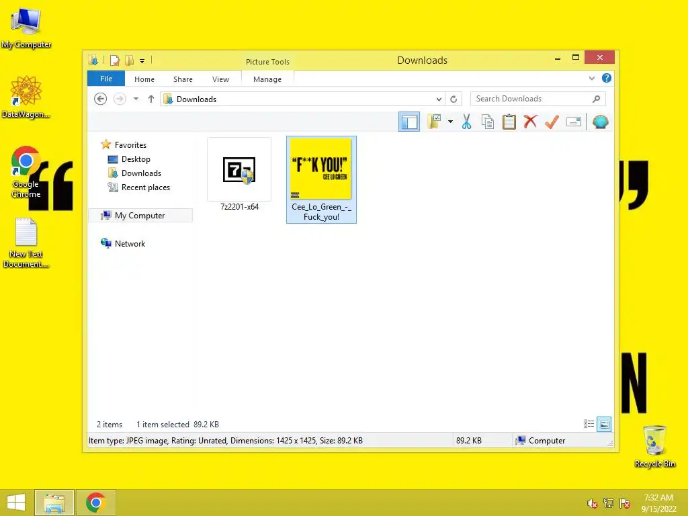The image size is (688, 516).
Task: Expand the ribbon with chevron
Action: click(591, 78)
